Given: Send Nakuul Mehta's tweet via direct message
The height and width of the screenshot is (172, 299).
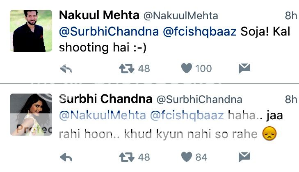Looking at the screenshot, I should click(x=244, y=69).
